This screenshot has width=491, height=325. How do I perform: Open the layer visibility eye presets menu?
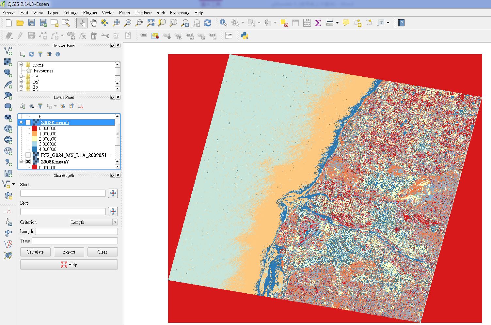(x=32, y=106)
